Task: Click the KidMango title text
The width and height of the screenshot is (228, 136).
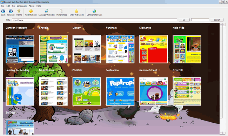Action: coord(145,28)
